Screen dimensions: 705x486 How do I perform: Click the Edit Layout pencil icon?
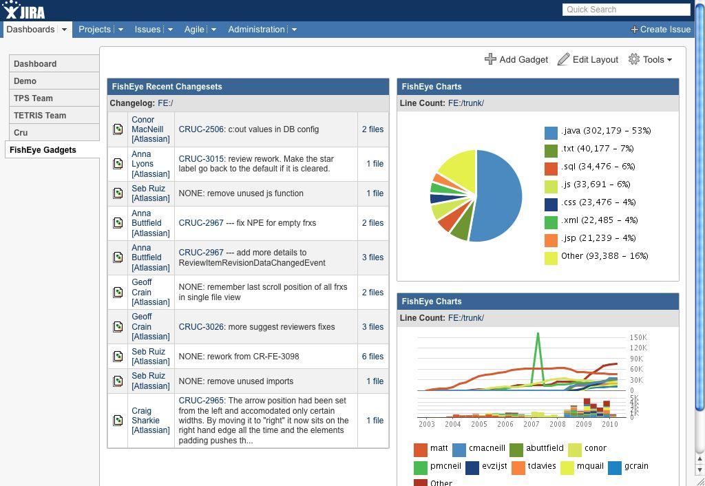coord(563,59)
